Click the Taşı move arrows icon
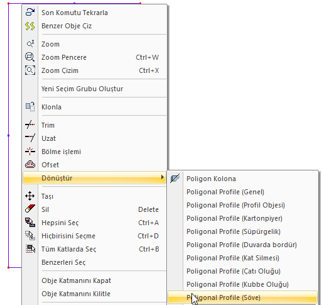The image size is (322, 305). [30, 196]
